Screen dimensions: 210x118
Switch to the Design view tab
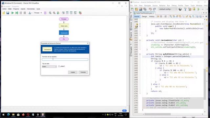[144, 16]
